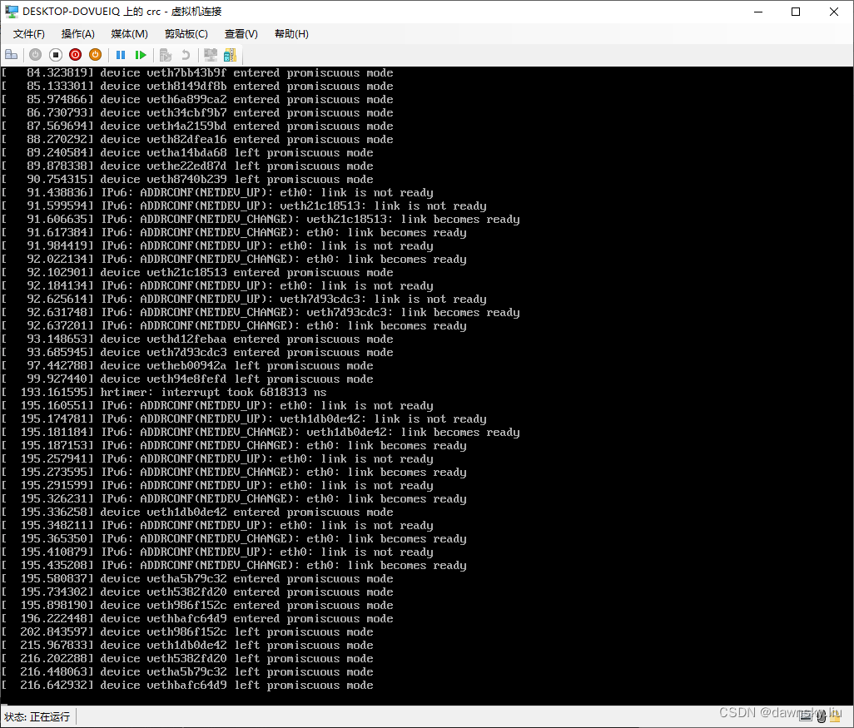Save the VM state with orange power icon

click(x=95, y=55)
